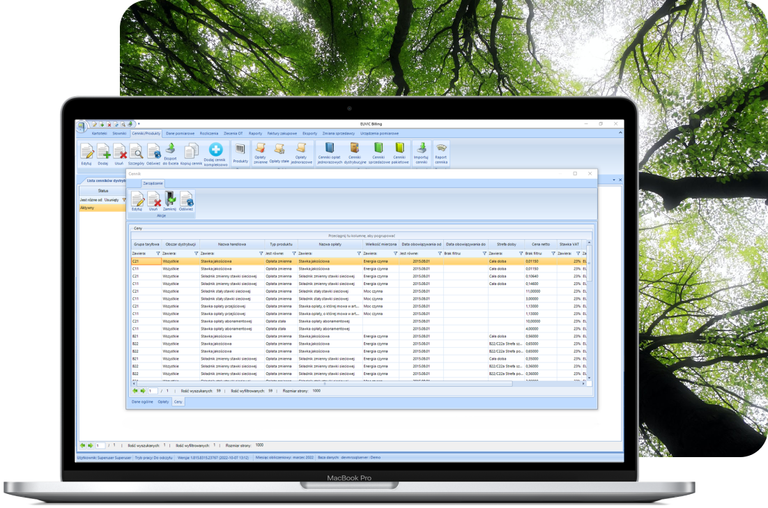Open filter funnel for Grupa taryfowa column

(x=158, y=253)
